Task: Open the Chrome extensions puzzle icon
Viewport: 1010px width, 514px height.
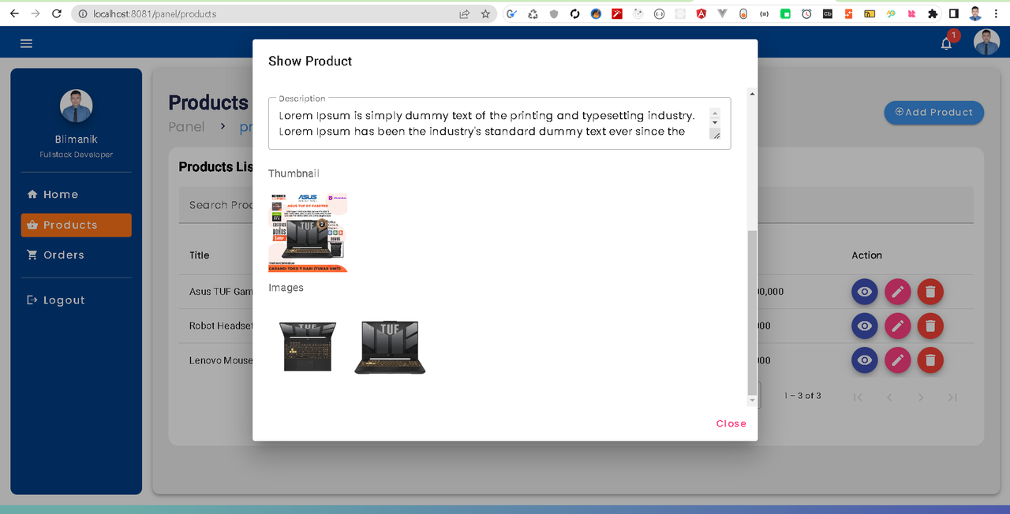Action: tap(933, 13)
